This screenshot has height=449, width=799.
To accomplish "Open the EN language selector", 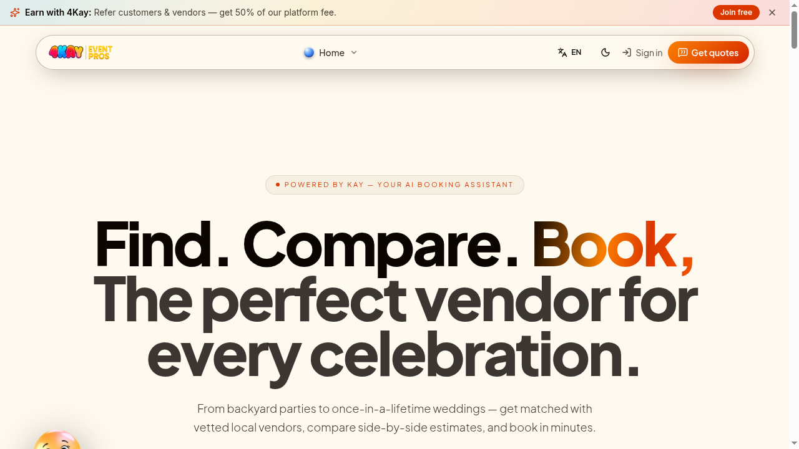I will coord(569,52).
